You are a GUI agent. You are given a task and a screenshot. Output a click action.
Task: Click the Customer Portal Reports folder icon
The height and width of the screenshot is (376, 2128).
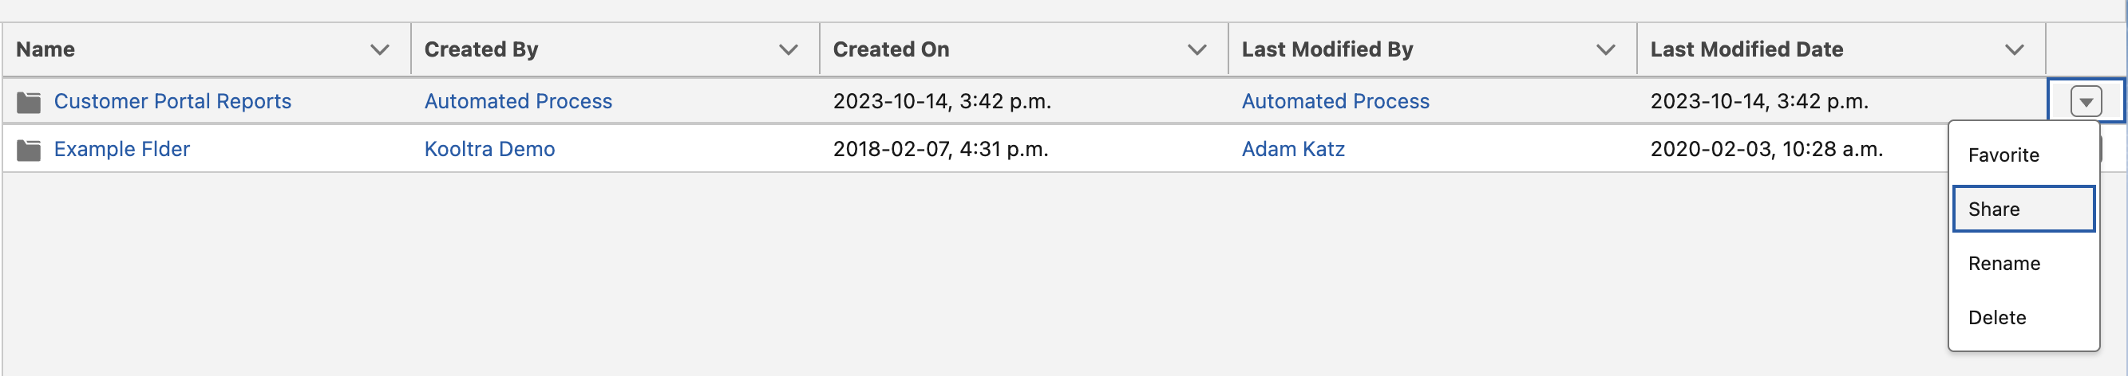tap(29, 102)
